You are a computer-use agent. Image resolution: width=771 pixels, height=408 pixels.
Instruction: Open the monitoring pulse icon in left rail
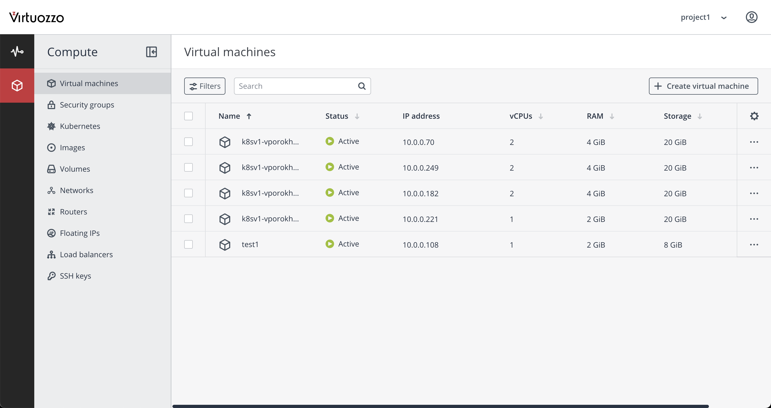[17, 51]
